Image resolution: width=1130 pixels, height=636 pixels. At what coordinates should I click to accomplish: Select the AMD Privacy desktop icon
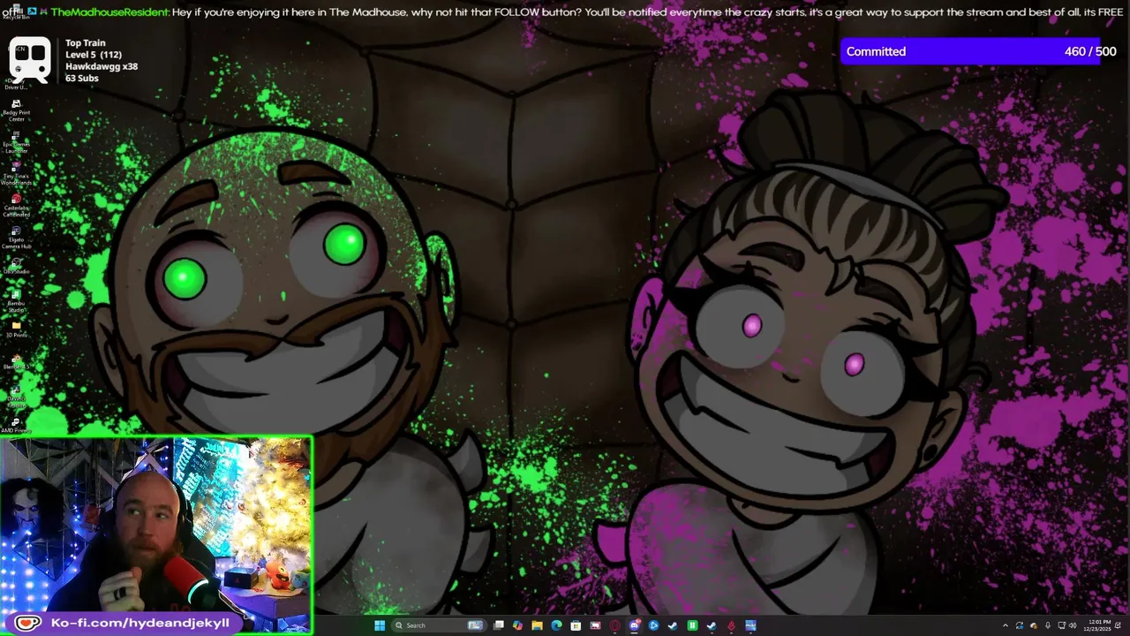pos(16,425)
